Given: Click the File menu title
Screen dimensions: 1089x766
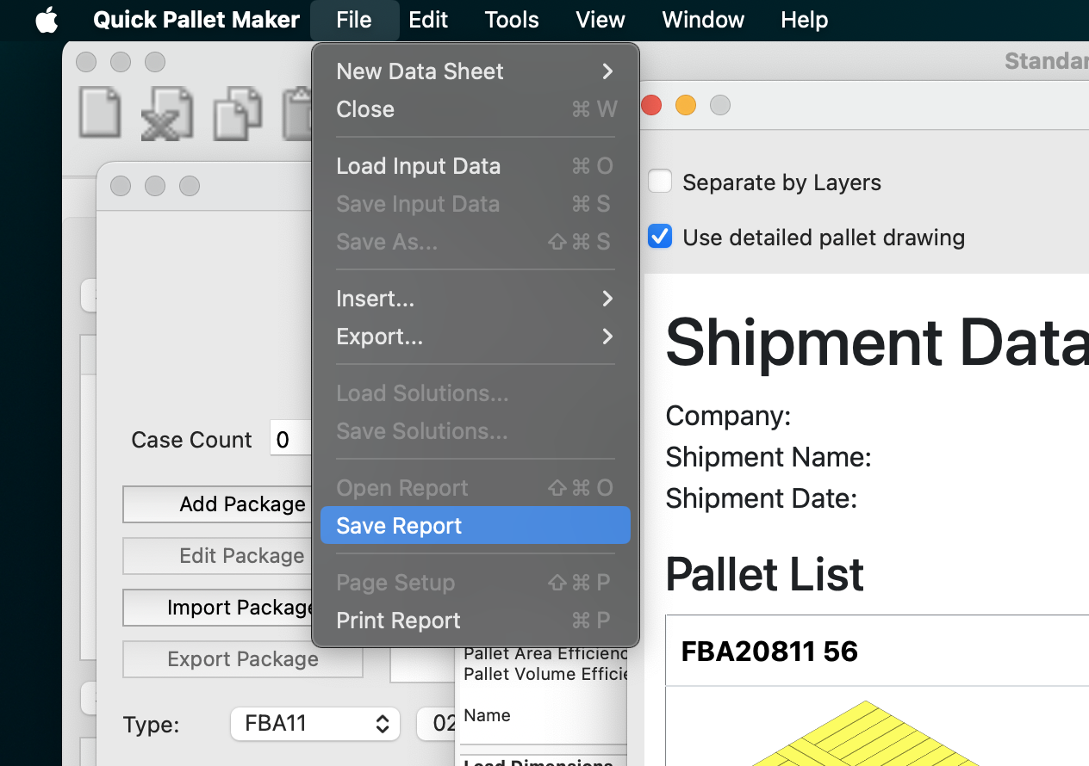Looking at the screenshot, I should 354,20.
